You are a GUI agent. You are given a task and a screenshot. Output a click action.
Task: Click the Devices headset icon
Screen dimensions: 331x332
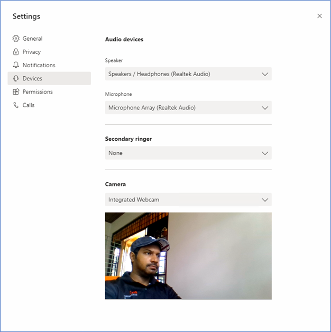16,78
